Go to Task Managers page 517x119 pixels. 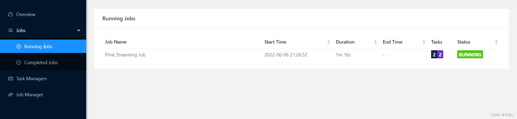tap(31, 79)
